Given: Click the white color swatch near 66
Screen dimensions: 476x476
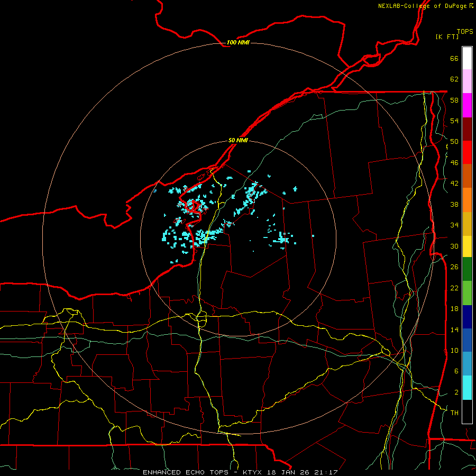Looking at the screenshot, I should [x=467, y=58].
